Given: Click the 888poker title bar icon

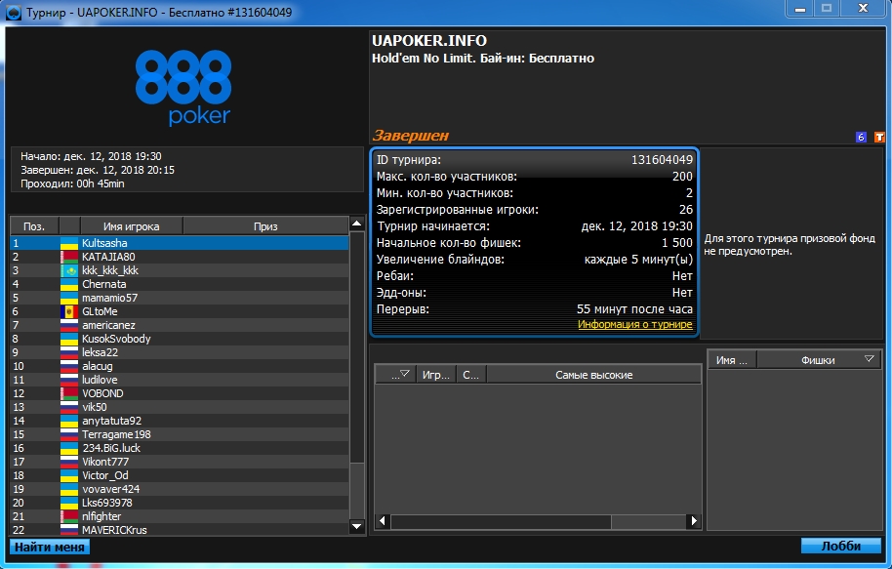Looking at the screenshot, I should [13, 12].
